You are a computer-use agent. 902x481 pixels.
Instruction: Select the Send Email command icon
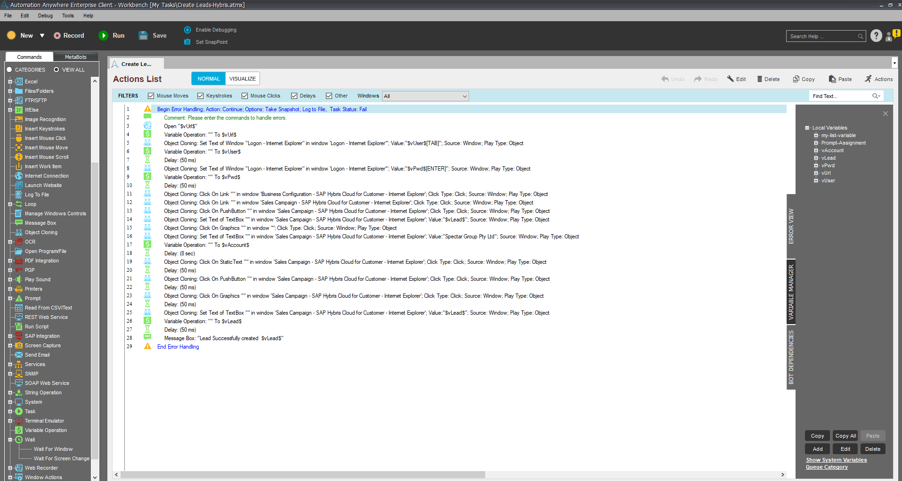tap(19, 355)
